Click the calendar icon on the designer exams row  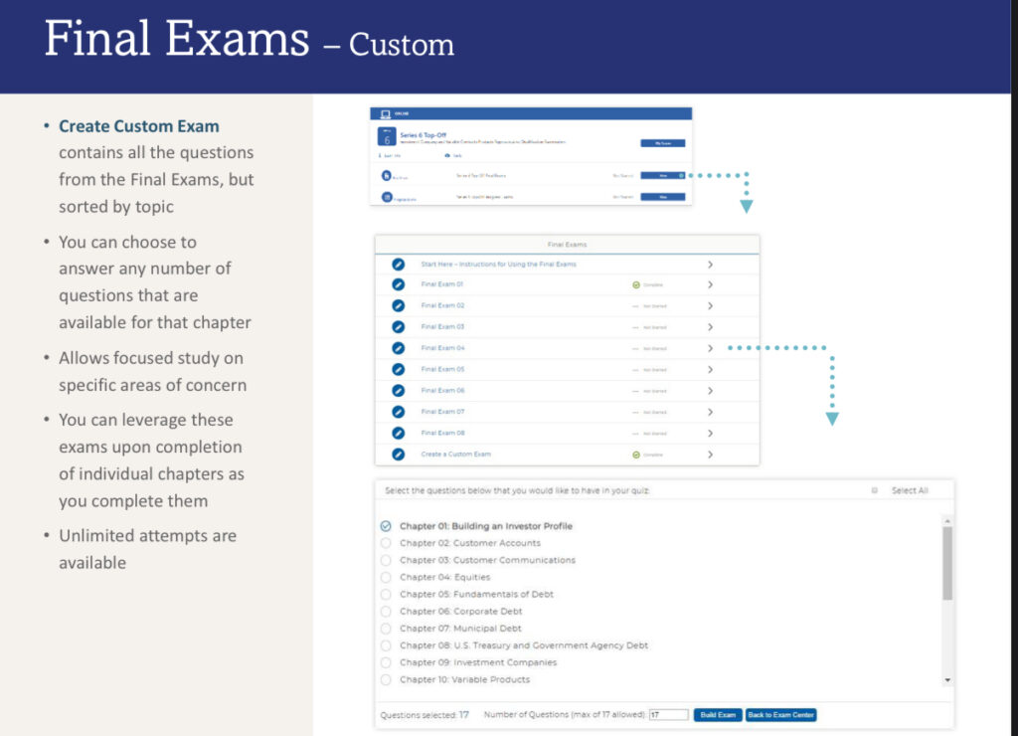tap(387, 196)
